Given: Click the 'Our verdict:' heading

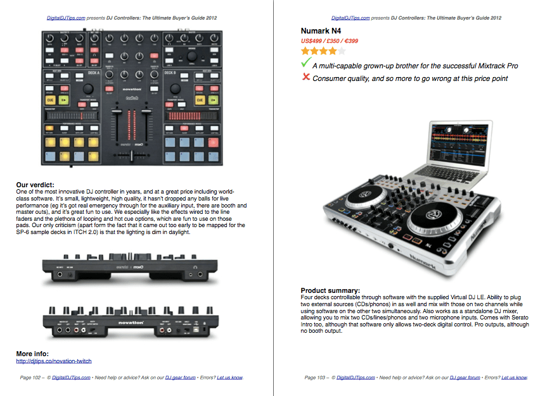Looking at the screenshot, I should coord(35,185).
